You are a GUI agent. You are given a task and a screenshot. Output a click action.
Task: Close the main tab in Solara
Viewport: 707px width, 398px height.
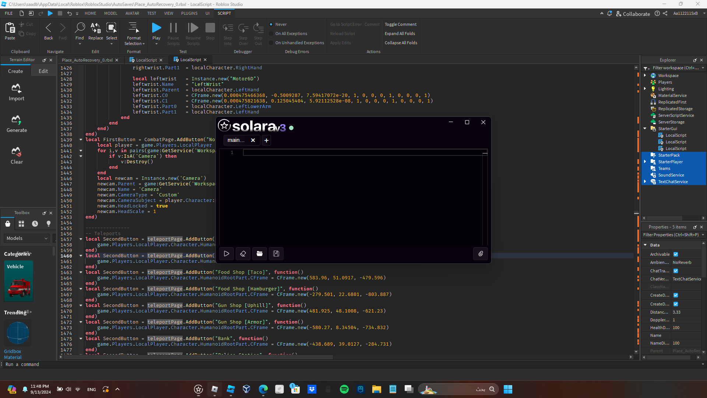point(253,140)
